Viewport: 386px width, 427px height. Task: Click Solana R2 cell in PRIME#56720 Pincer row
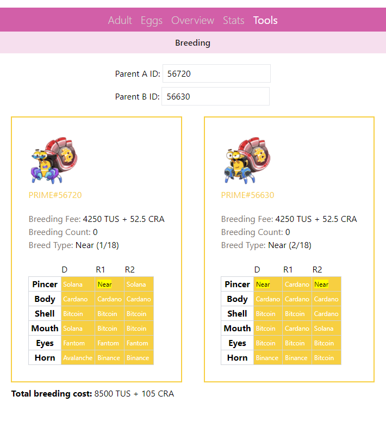[139, 284]
